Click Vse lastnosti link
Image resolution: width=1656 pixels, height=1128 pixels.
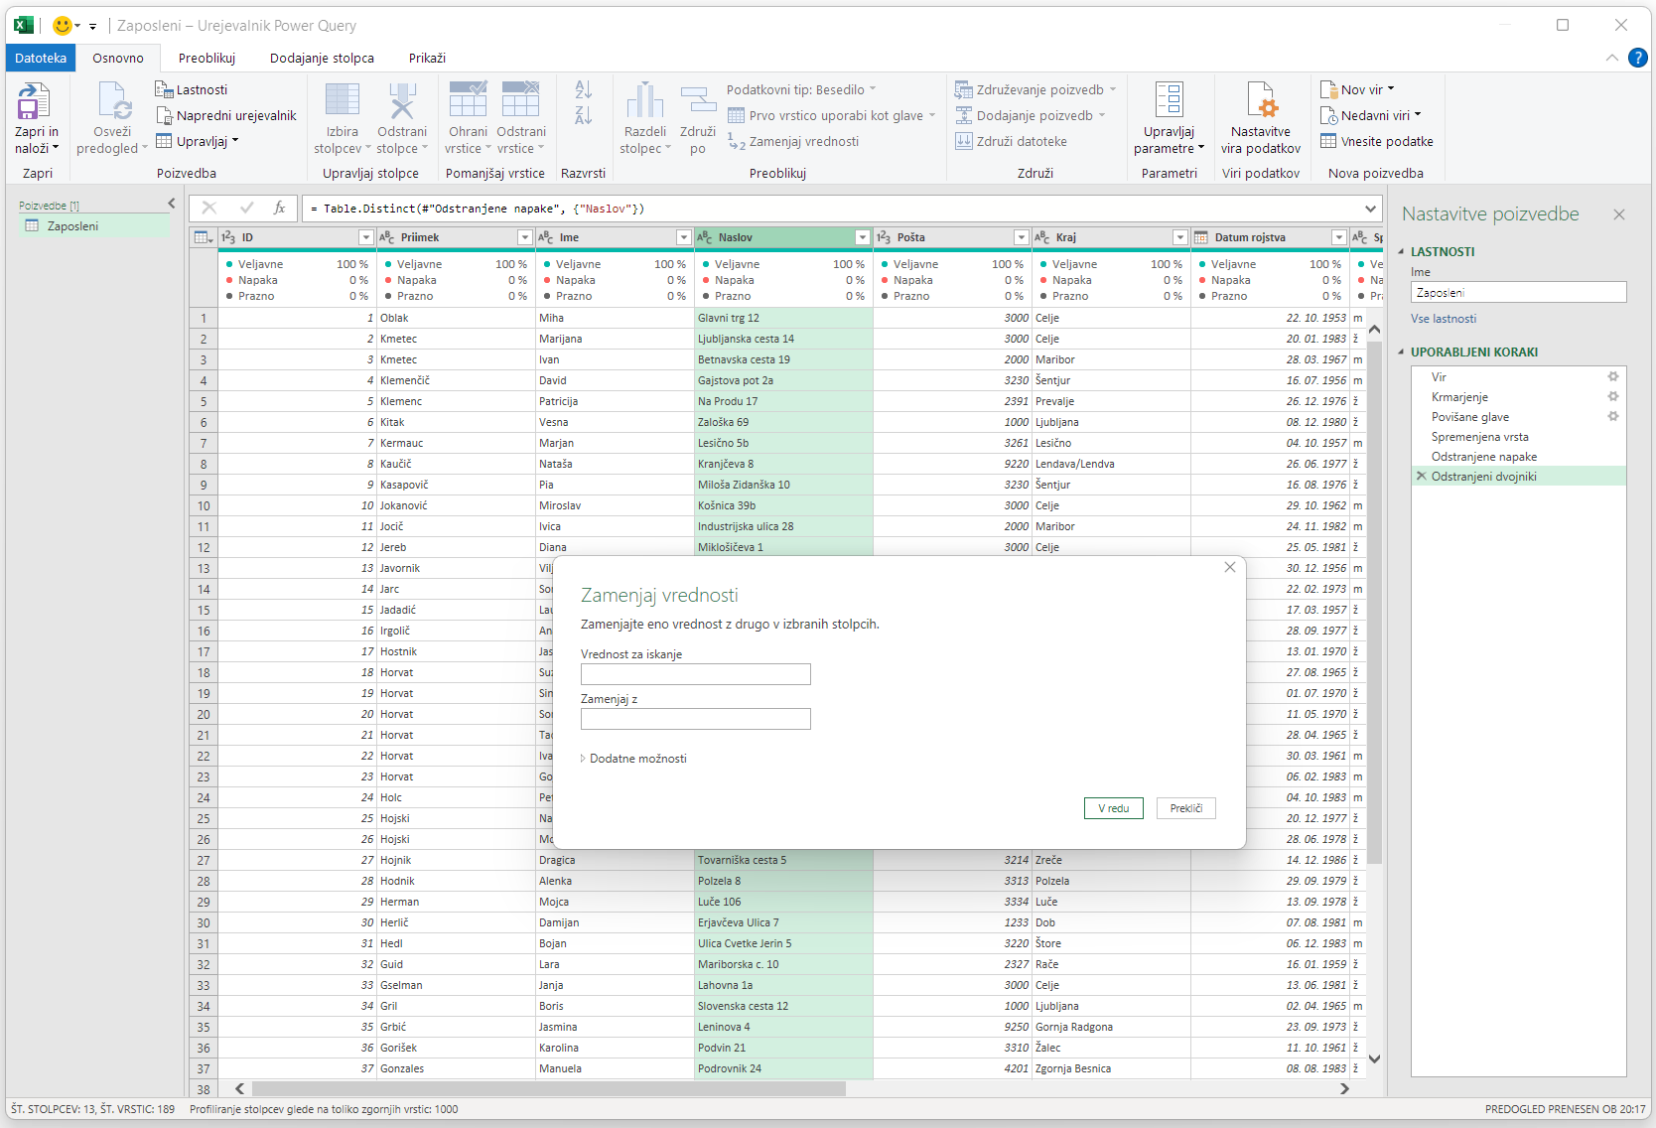[x=1444, y=319]
